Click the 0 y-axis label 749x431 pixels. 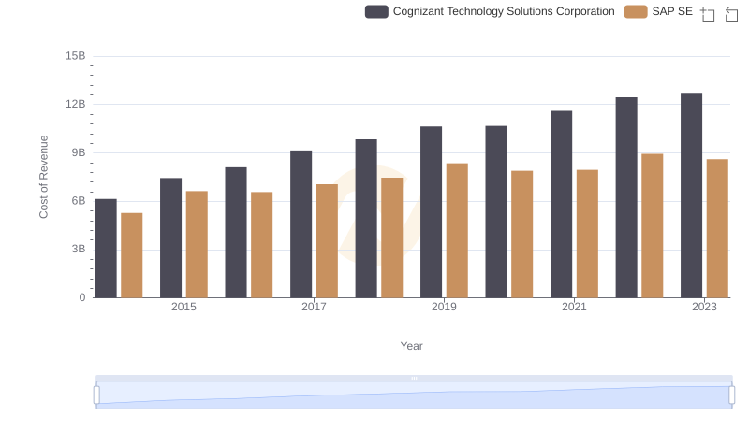(x=82, y=298)
